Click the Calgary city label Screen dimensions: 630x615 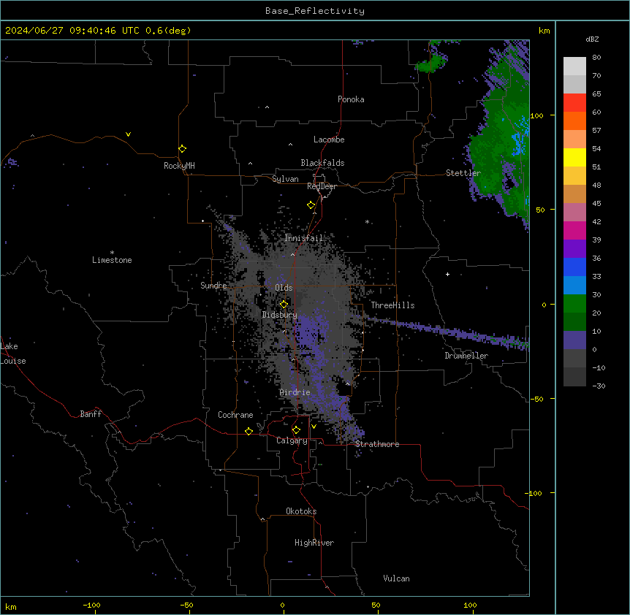coord(292,440)
